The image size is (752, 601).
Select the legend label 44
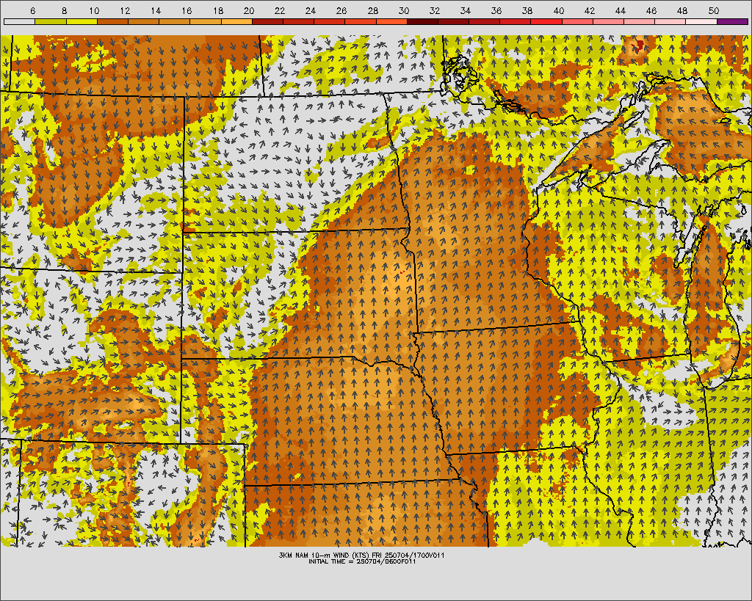[621, 10]
